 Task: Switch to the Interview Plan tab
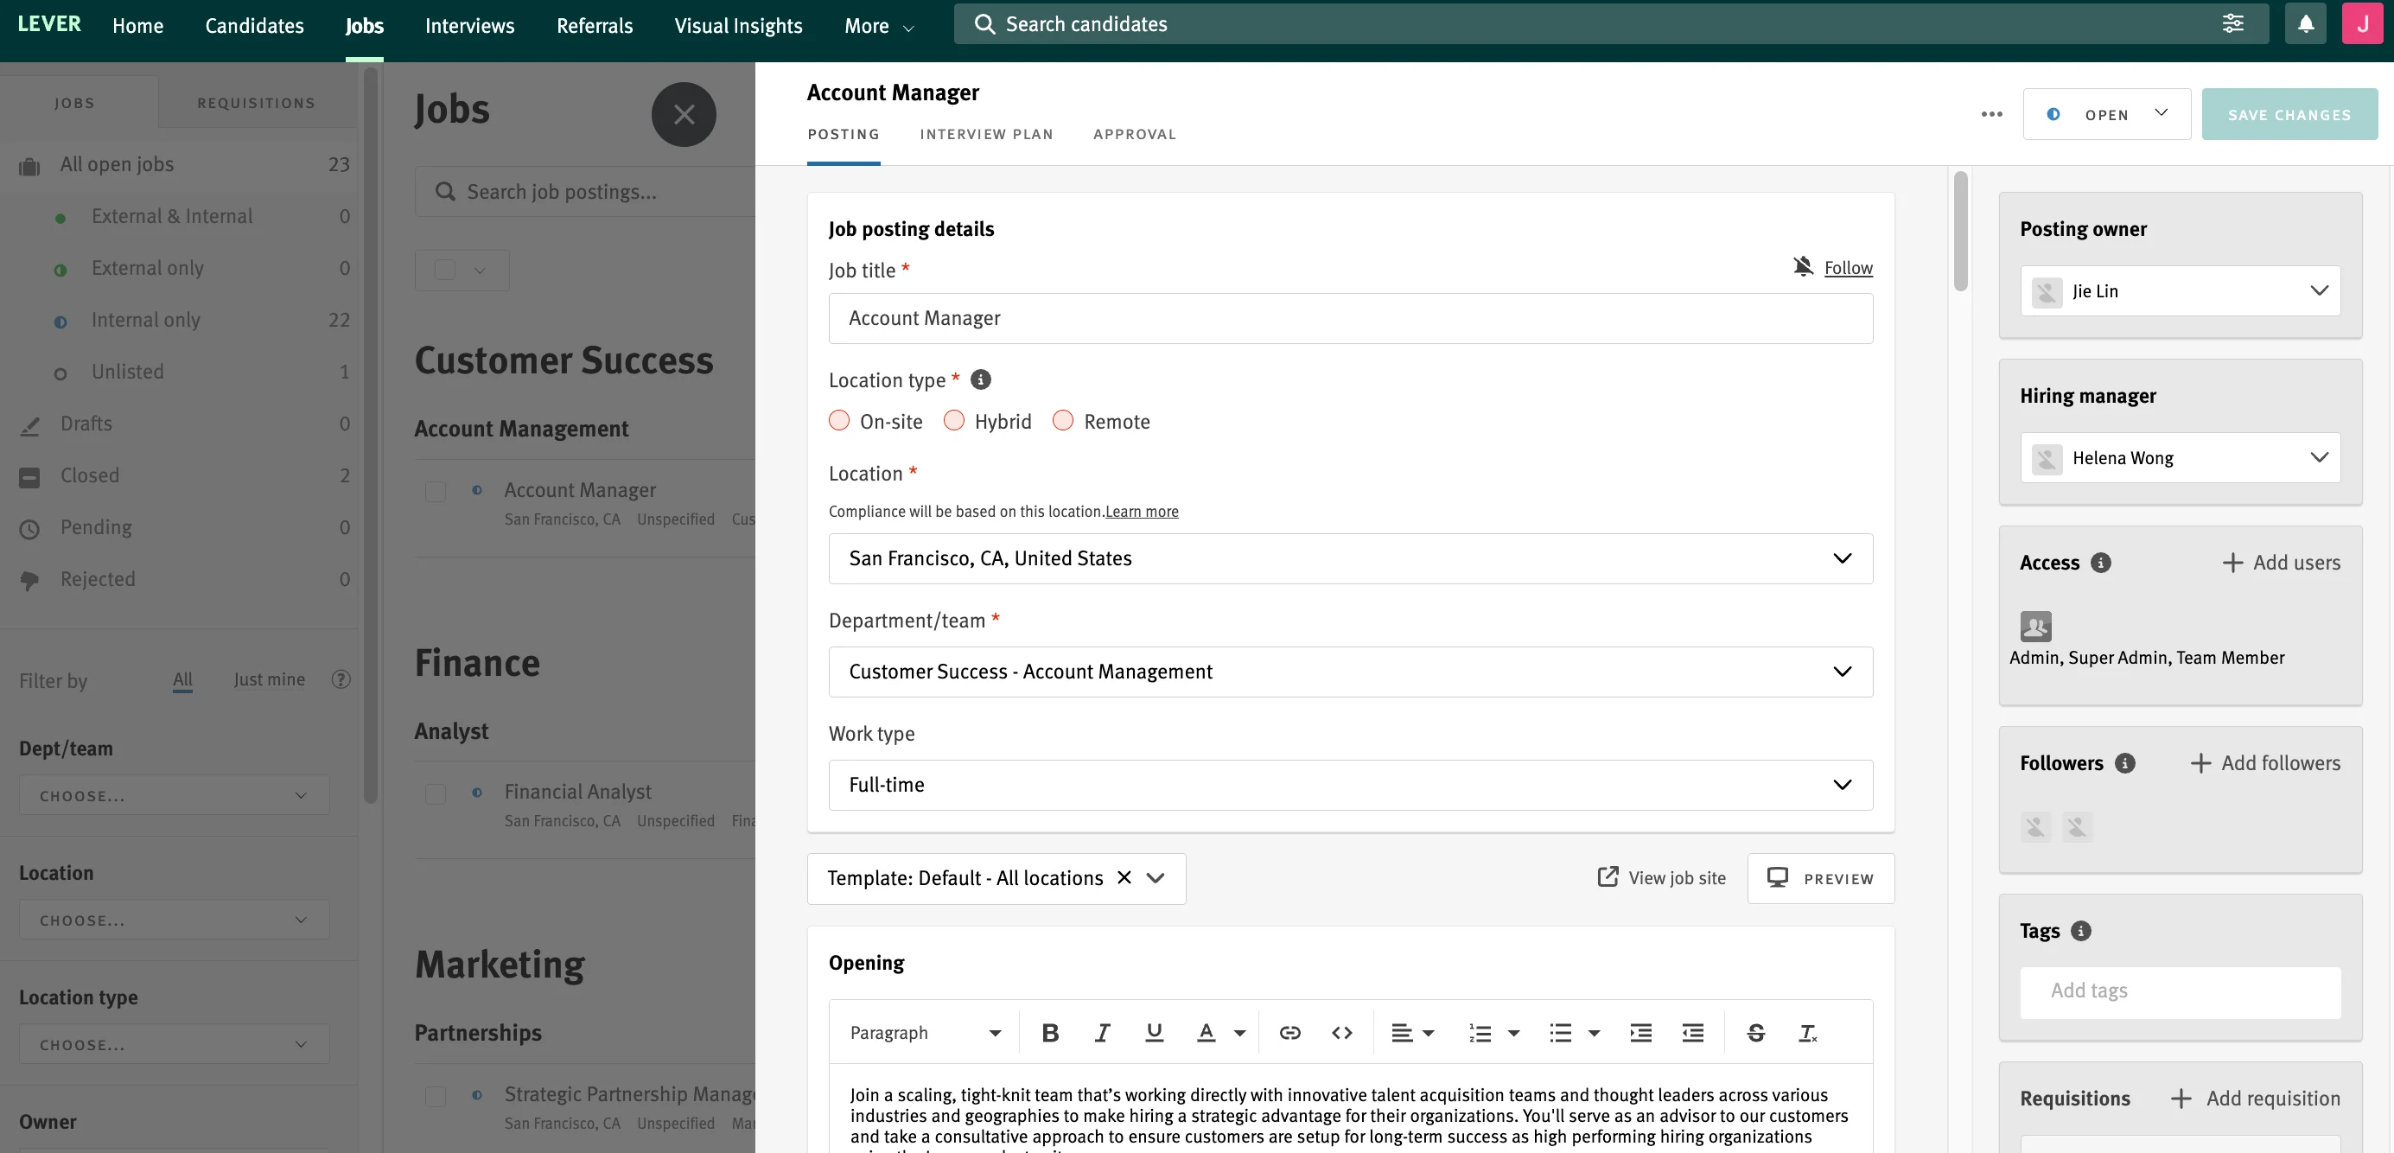(986, 134)
